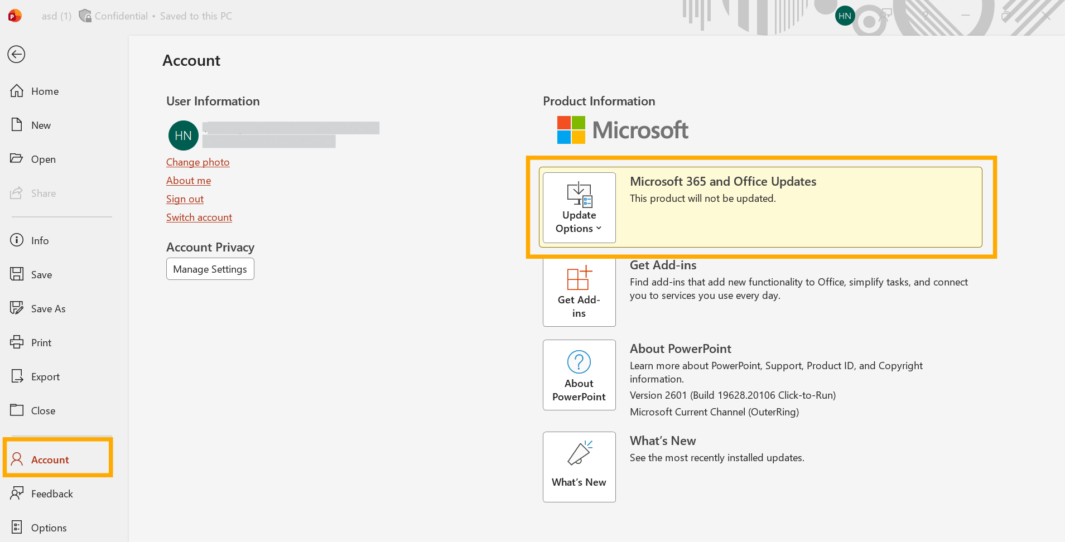Screen dimensions: 1065x542
Task: Click the Feedback icon in the sidebar
Action: pyautogui.click(x=17, y=493)
